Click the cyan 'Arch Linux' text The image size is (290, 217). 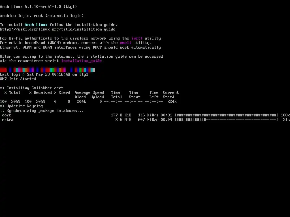36,25
